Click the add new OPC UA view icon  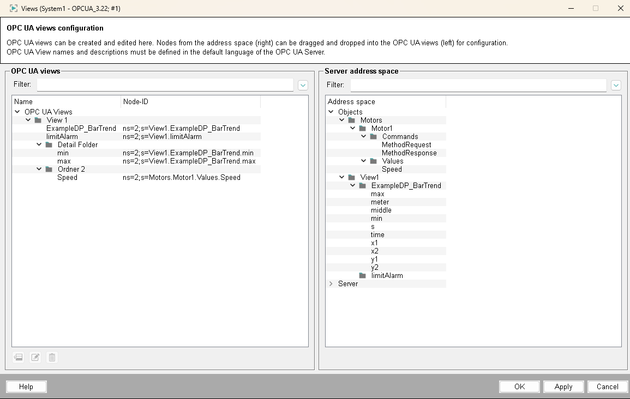18,357
